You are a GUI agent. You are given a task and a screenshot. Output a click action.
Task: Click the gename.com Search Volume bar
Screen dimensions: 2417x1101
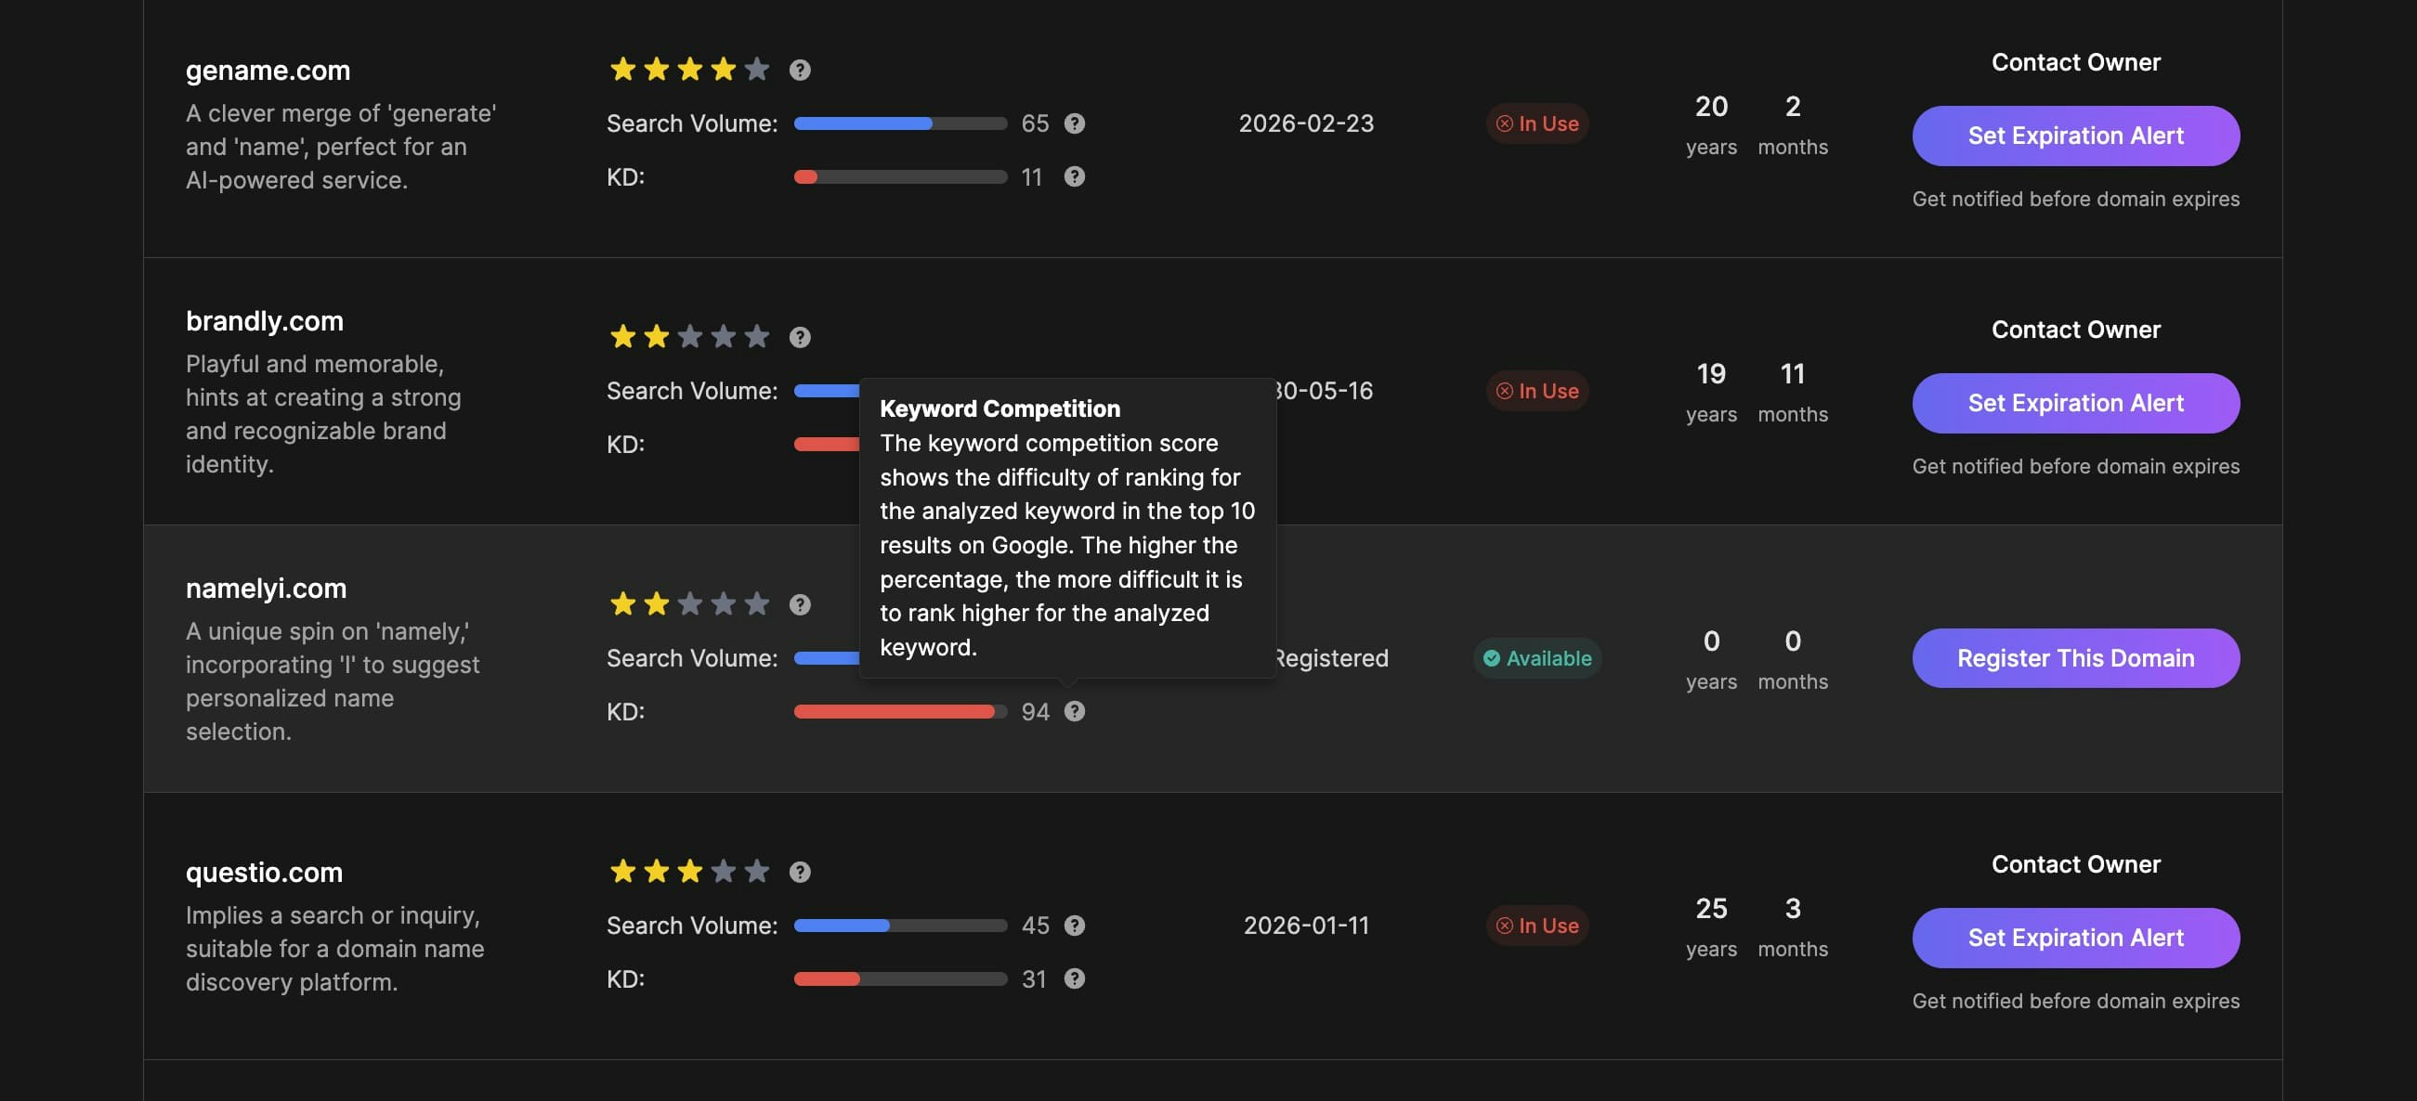tap(899, 123)
